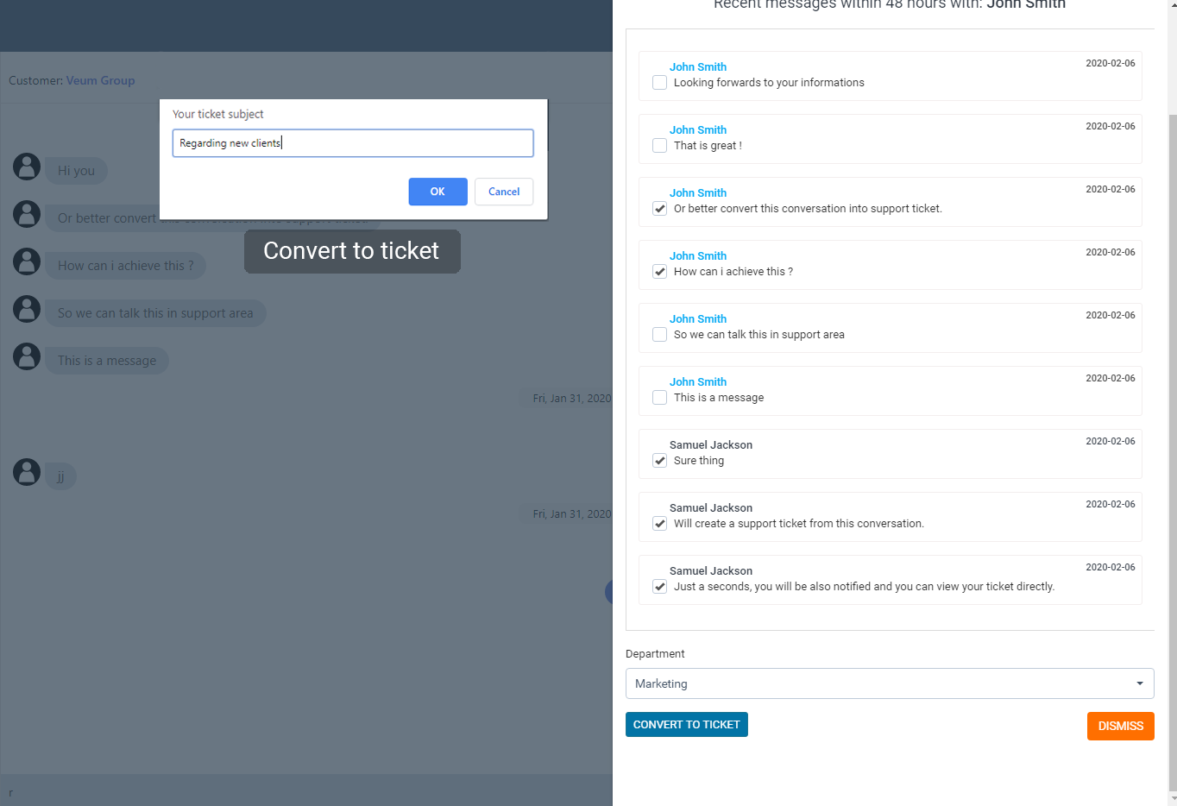
Task: Select 'So we can talk this in support area' checkbox
Action: pos(660,335)
